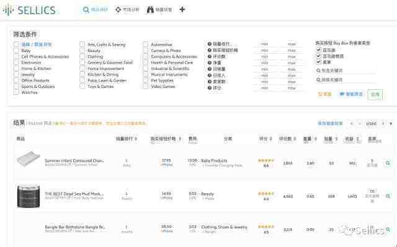Click magnifier icon in Dead Sea Mud Mask row
The image size is (397, 247).
(x=388, y=196)
